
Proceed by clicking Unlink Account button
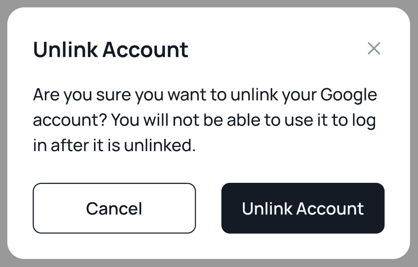point(302,208)
